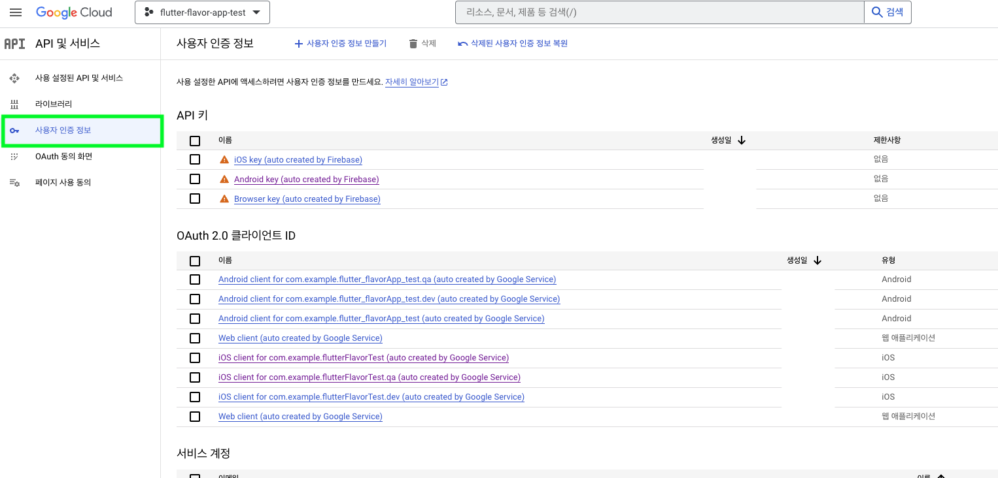This screenshot has width=998, height=478.
Task: Check the flutter_flavorApp_test.qa Android client checkbox
Action: pos(195,279)
